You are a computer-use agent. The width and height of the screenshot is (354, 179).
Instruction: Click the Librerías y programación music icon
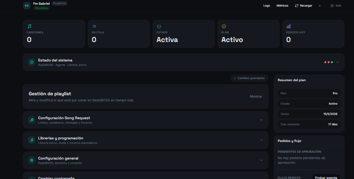tap(31, 140)
